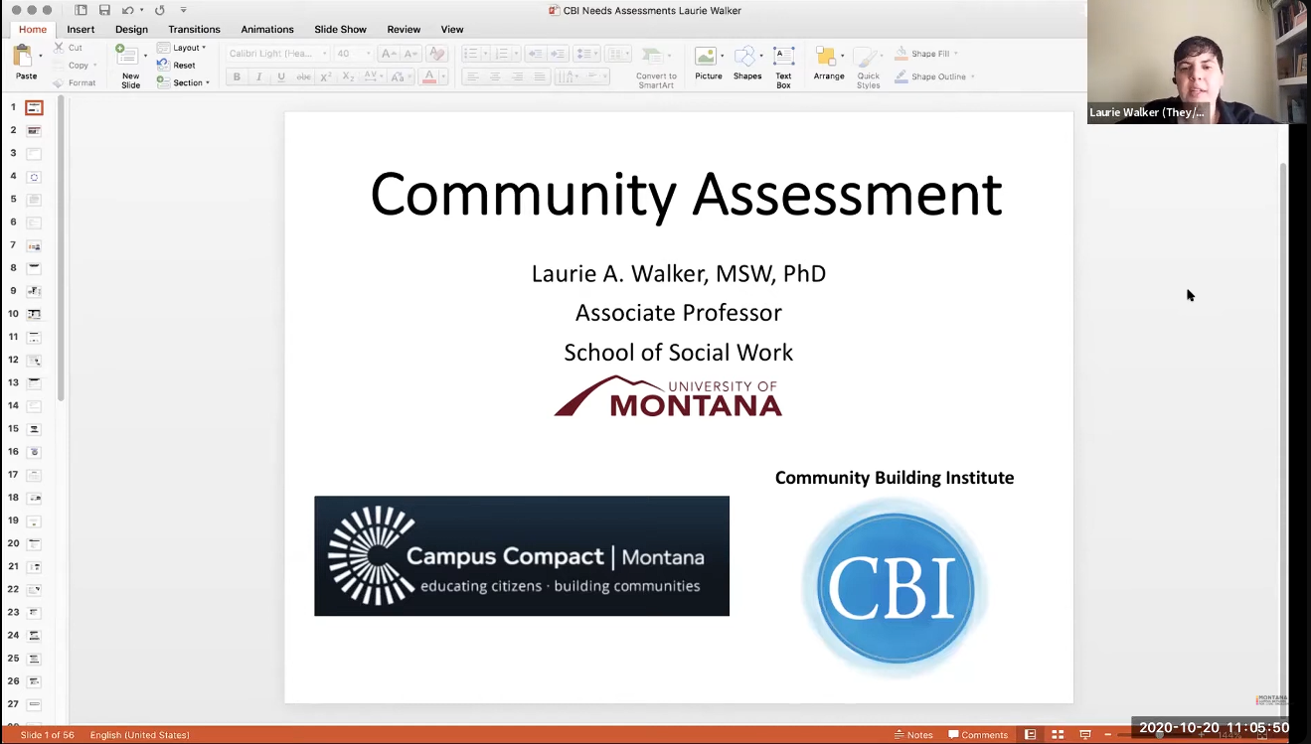
Task: Open the Section dropdown
Action: coord(184,83)
